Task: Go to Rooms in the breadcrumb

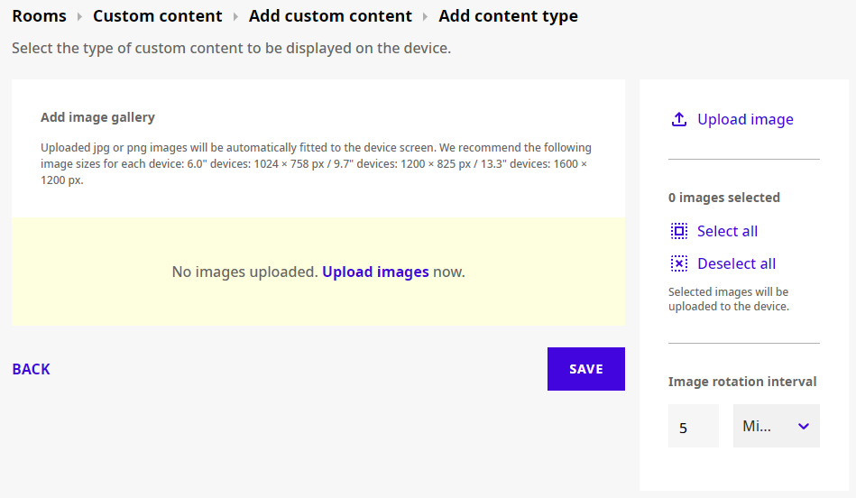Action: click(x=40, y=16)
